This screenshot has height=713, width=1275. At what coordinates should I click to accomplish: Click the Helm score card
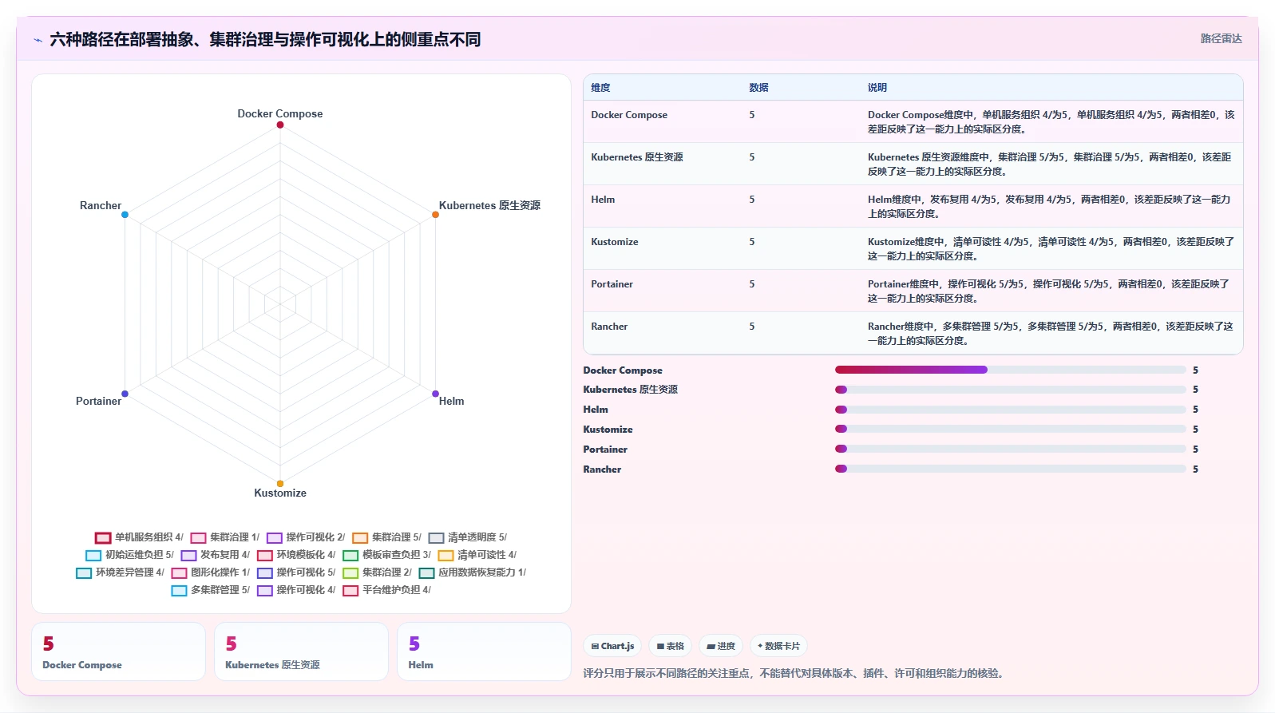coord(484,652)
